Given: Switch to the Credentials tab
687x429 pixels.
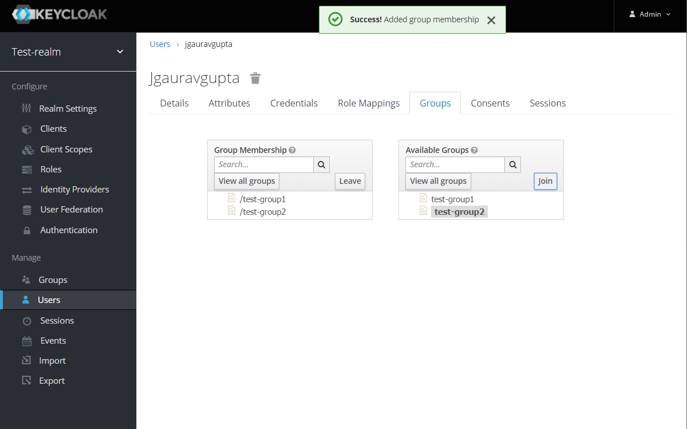Looking at the screenshot, I should coord(294,103).
